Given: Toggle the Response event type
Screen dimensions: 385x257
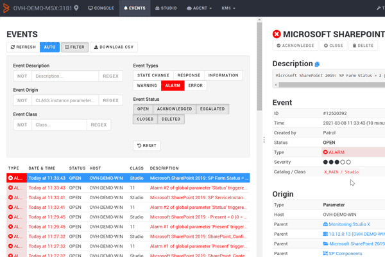Looking at the screenshot, I should [x=189, y=75].
